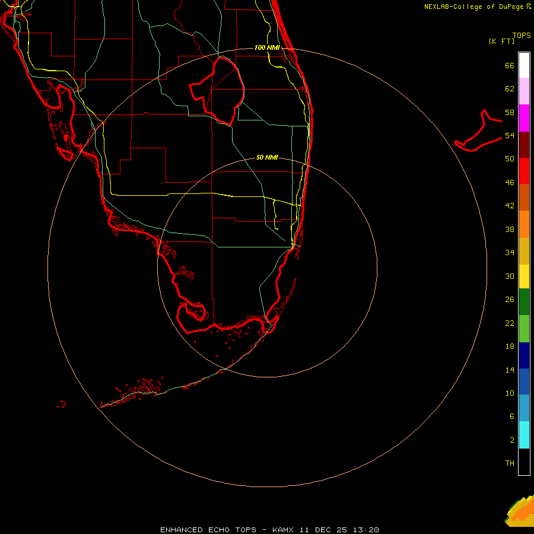Screen dimensions: 534x534
Task: Select the light pink legend swatch
Action: coord(524,91)
